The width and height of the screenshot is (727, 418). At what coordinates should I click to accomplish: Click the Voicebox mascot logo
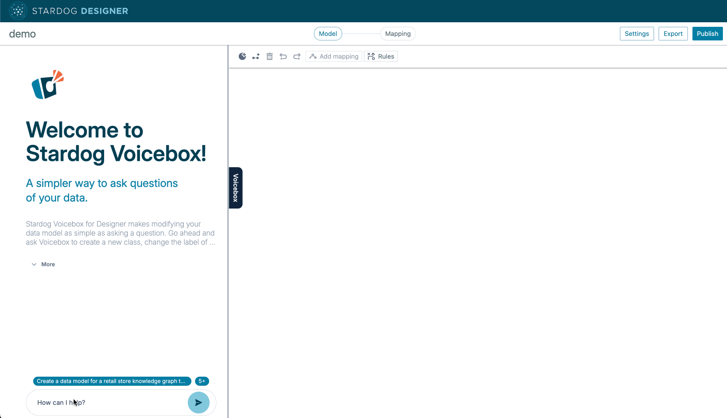(47, 85)
